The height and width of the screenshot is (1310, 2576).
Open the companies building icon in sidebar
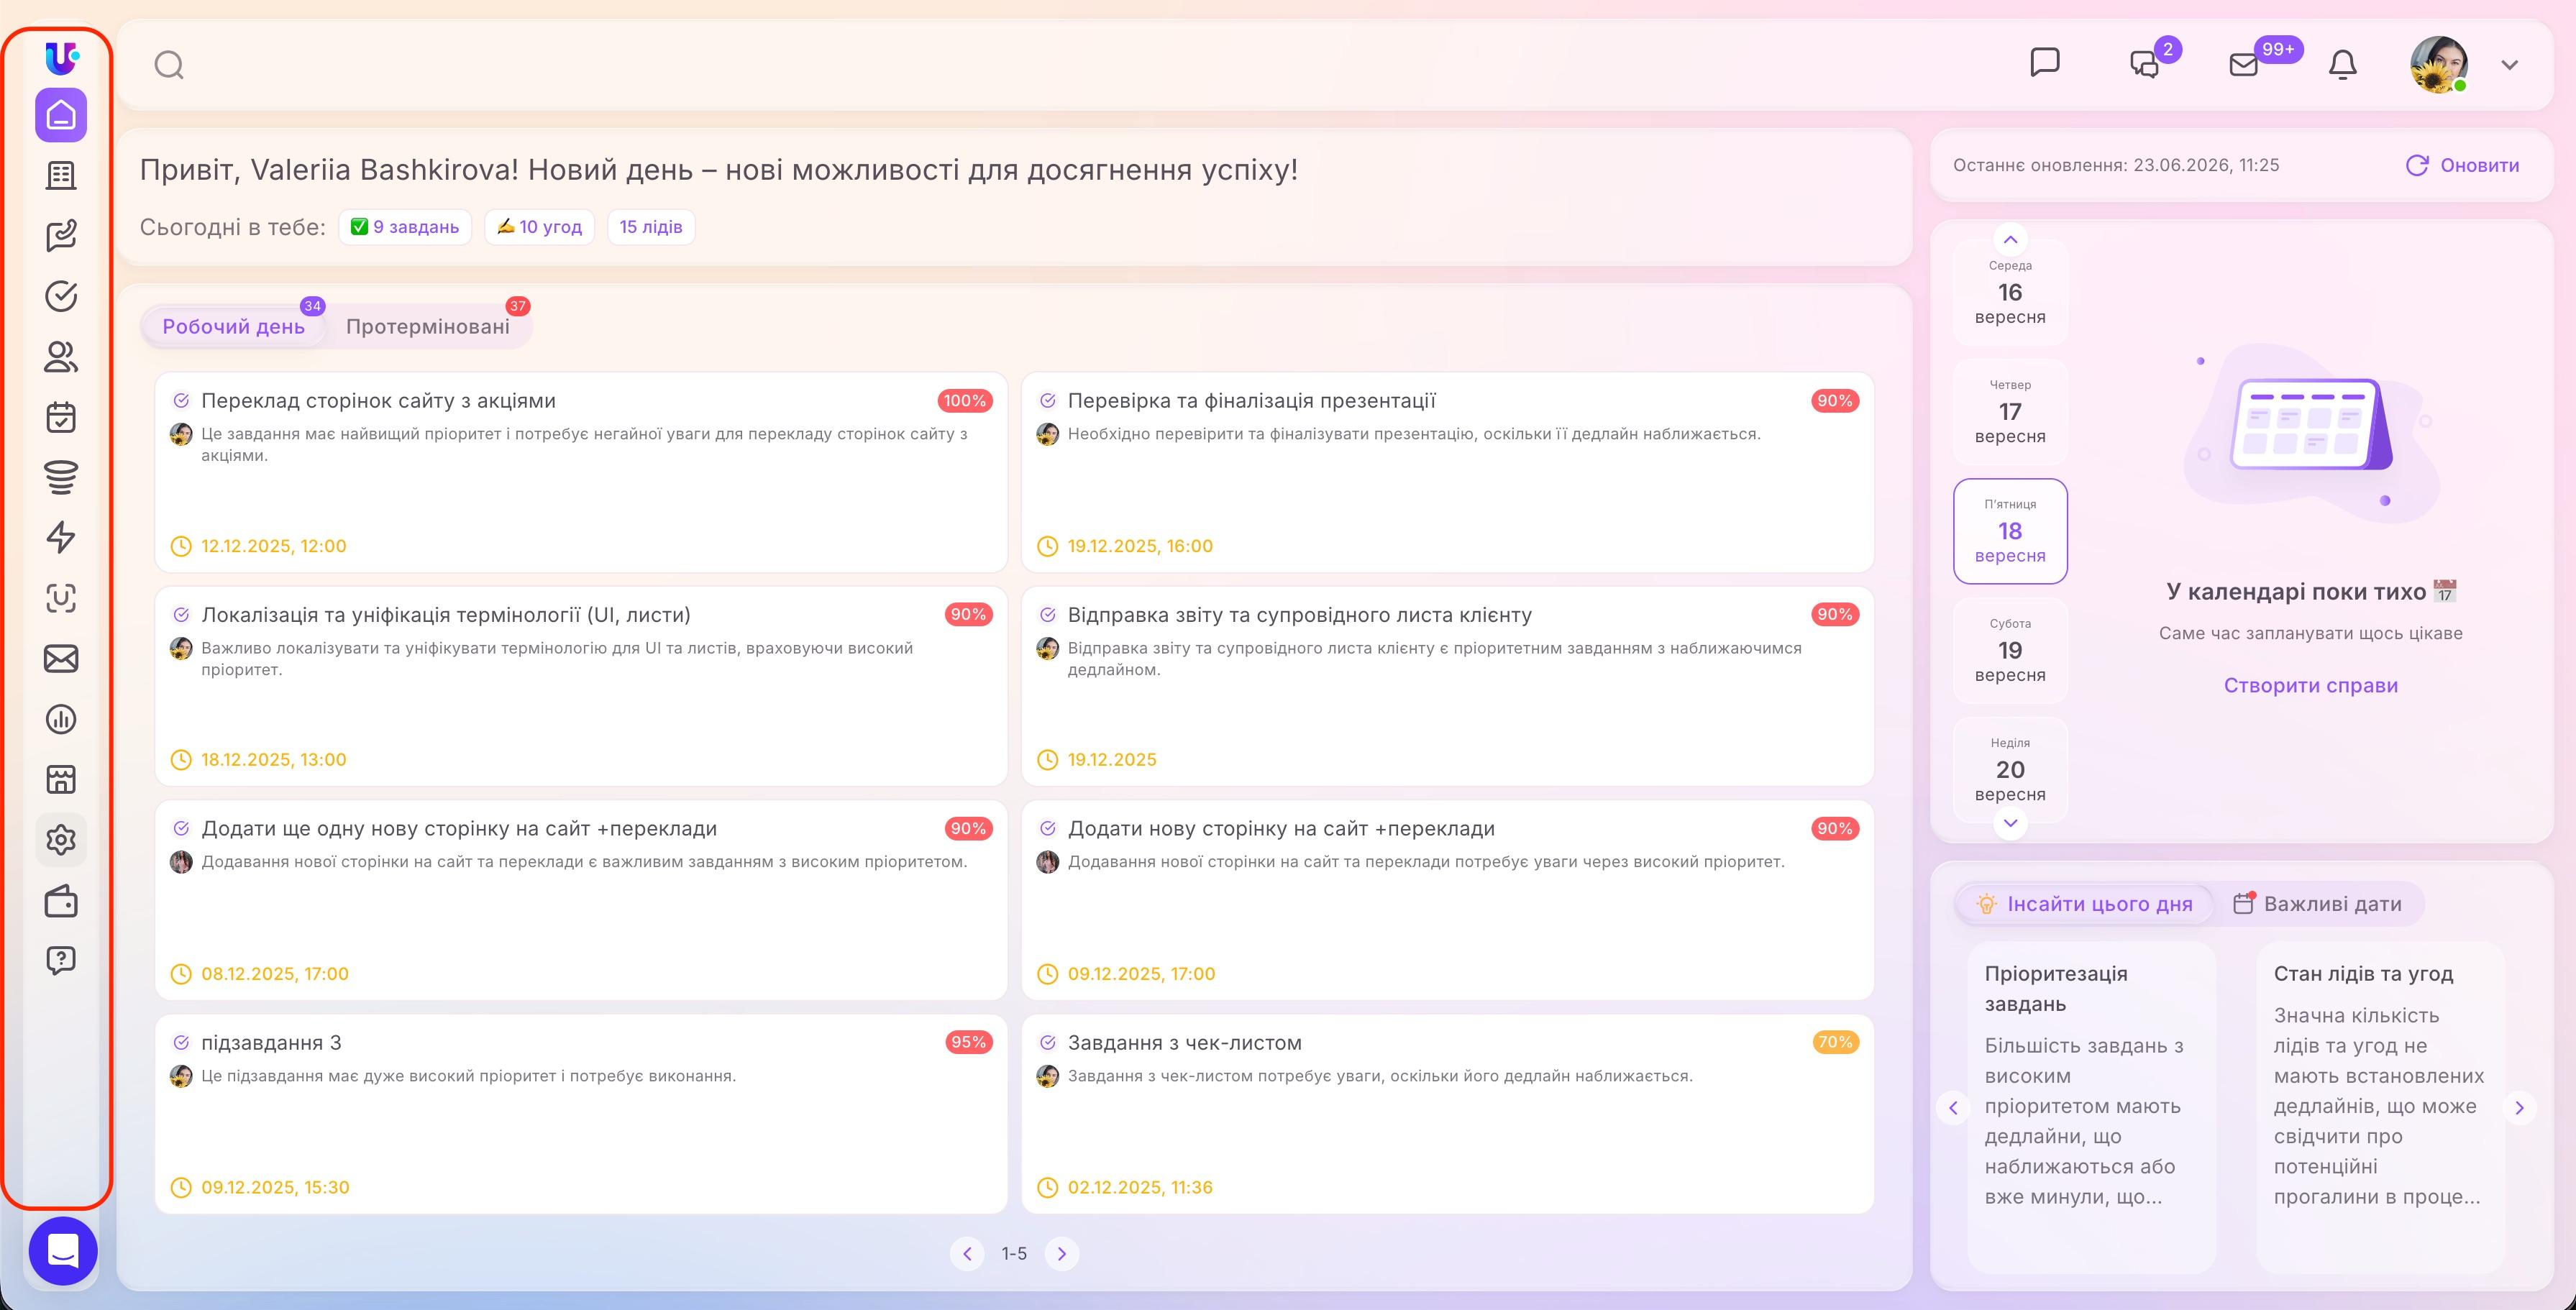[x=61, y=176]
